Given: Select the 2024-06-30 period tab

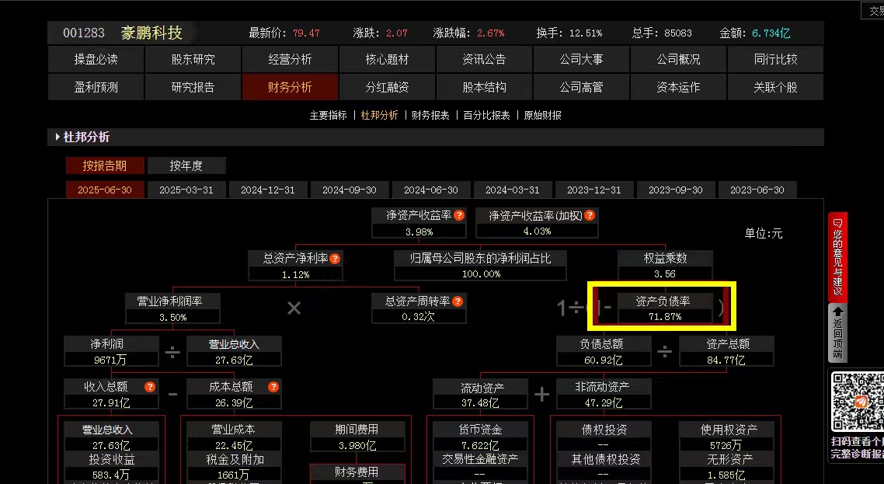Looking at the screenshot, I should pyautogui.click(x=431, y=190).
